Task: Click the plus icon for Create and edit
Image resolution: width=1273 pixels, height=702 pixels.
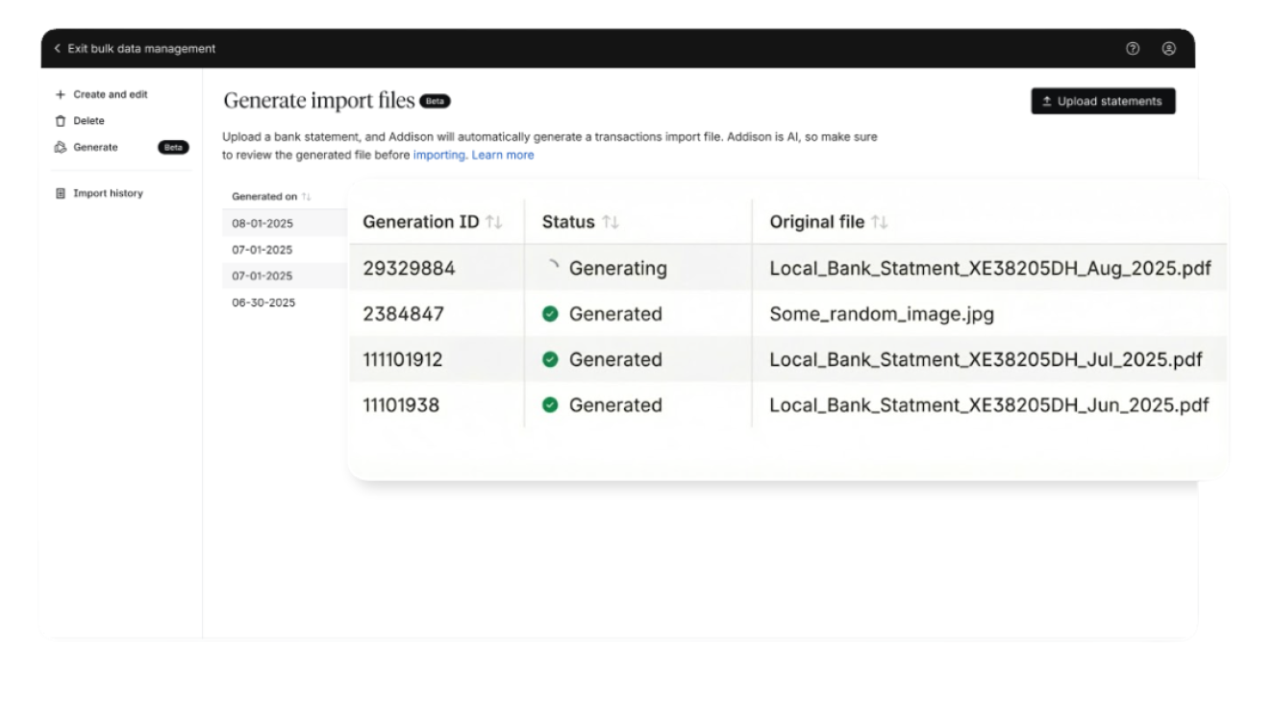Action: click(x=60, y=95)
